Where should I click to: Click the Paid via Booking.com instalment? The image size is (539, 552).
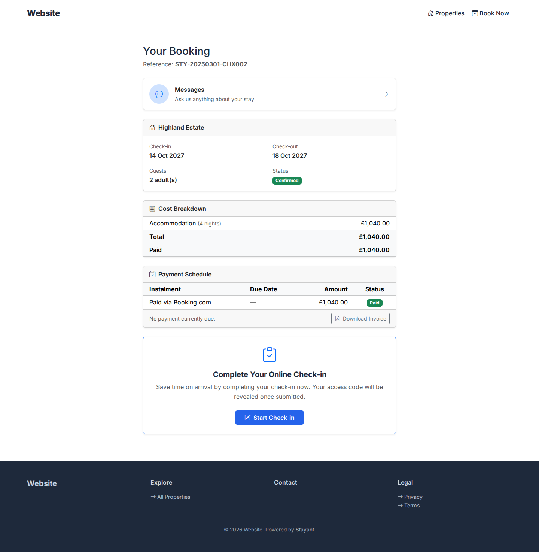[180, 302]
